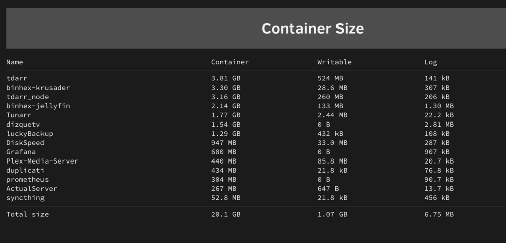Viewport: 506px width, 243px height.
Task: Select the DiskSpeed container name
Action: 25,143
